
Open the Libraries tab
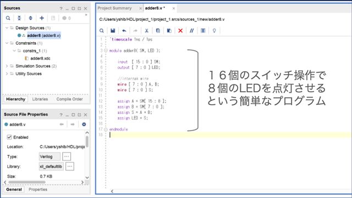point(40,99)
